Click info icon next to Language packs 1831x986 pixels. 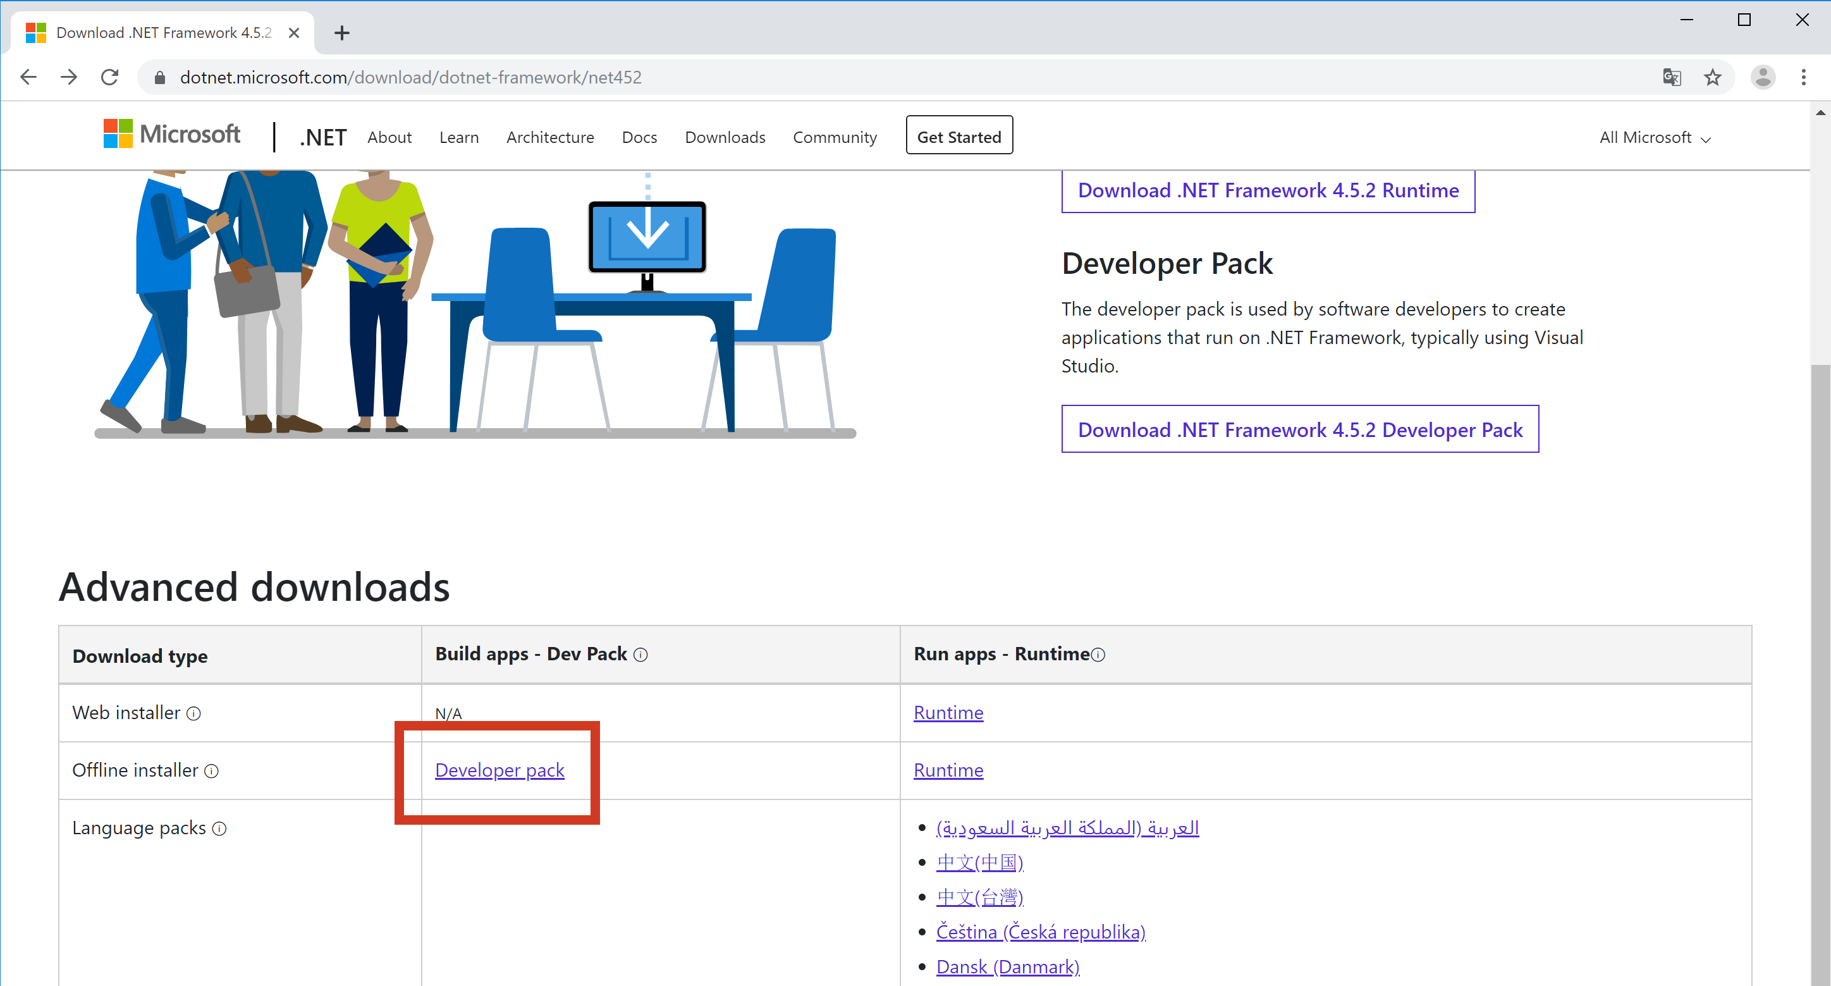click(219, 829)
